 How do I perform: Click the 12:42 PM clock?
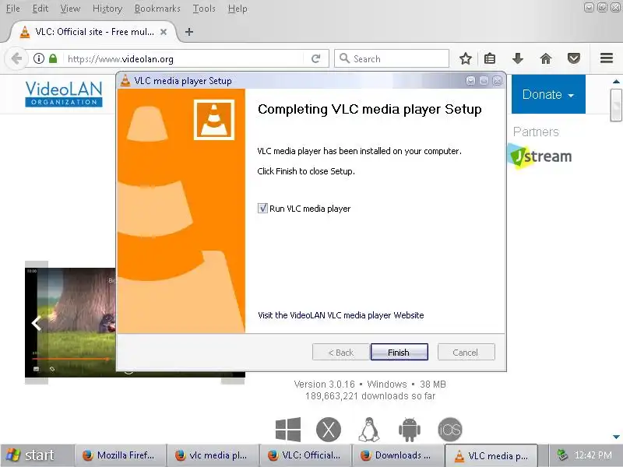click(593, 455)
